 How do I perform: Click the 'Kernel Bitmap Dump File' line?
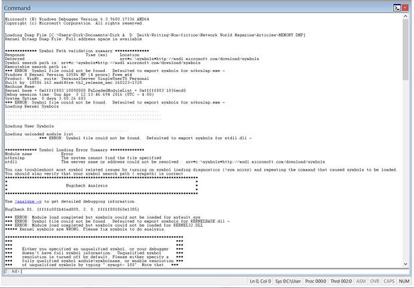(x=73, y=39)
